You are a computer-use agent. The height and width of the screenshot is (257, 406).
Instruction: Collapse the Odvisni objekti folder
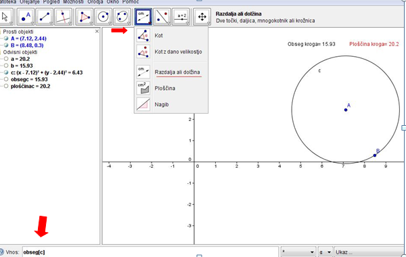click(1, 52)
